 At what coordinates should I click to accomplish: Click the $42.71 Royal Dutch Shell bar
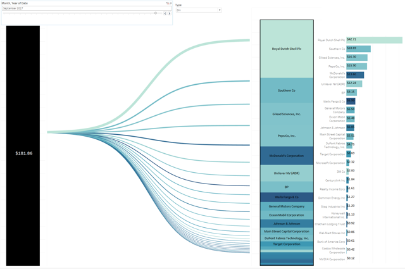pos(374,40)
